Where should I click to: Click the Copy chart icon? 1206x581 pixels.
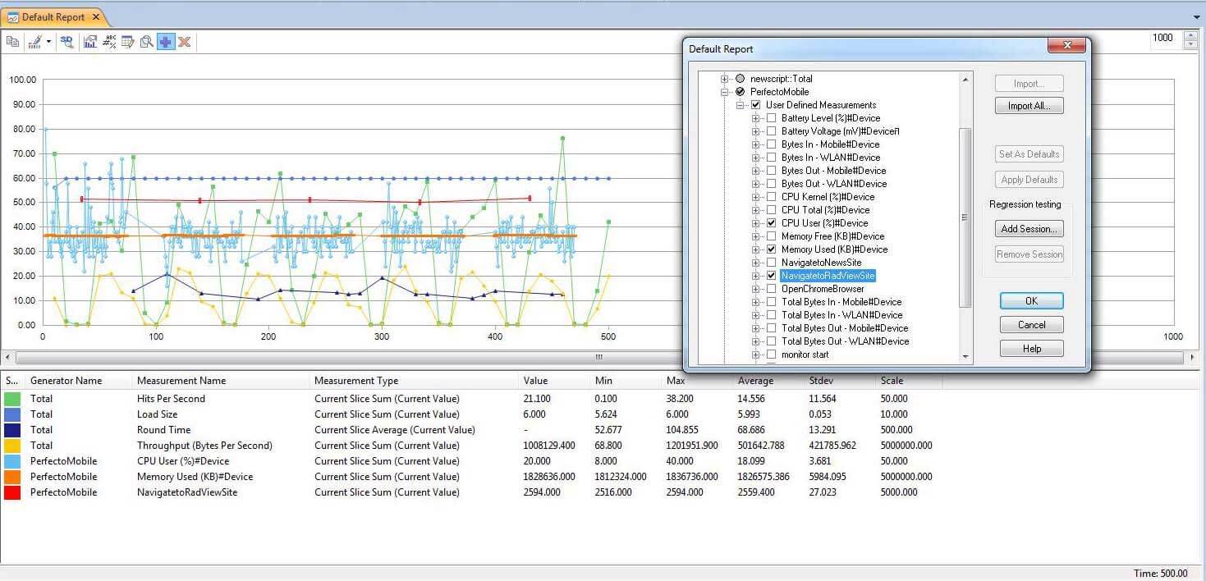point(12,42)
